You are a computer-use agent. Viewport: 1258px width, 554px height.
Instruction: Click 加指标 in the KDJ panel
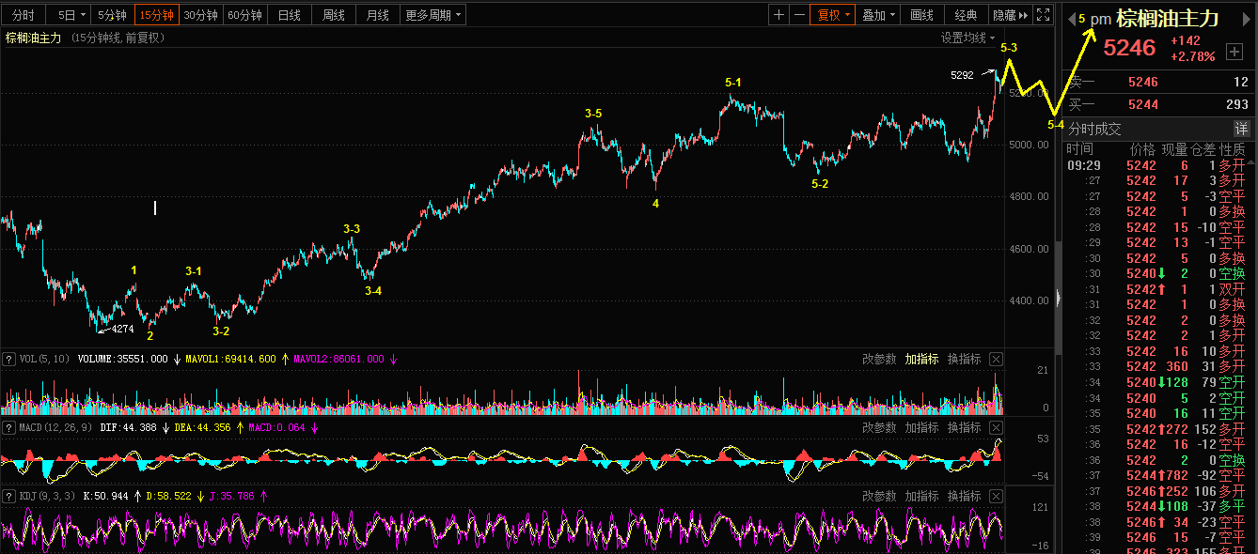(x=921, y=496)
